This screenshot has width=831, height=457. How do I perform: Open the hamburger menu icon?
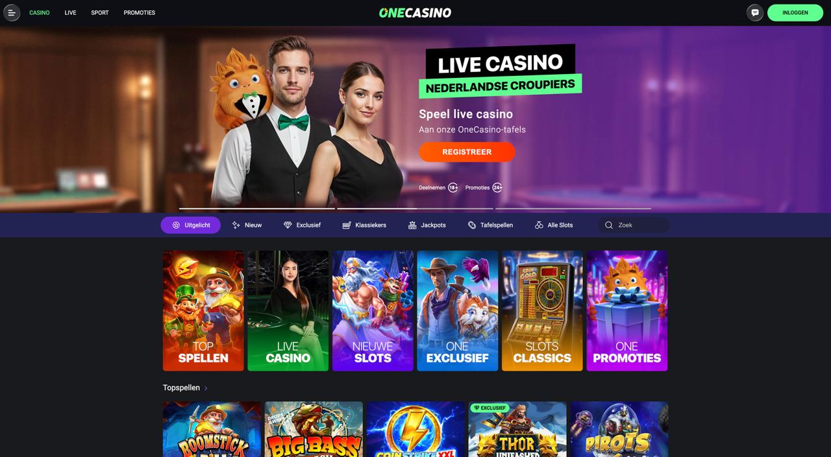coord(12,13)
